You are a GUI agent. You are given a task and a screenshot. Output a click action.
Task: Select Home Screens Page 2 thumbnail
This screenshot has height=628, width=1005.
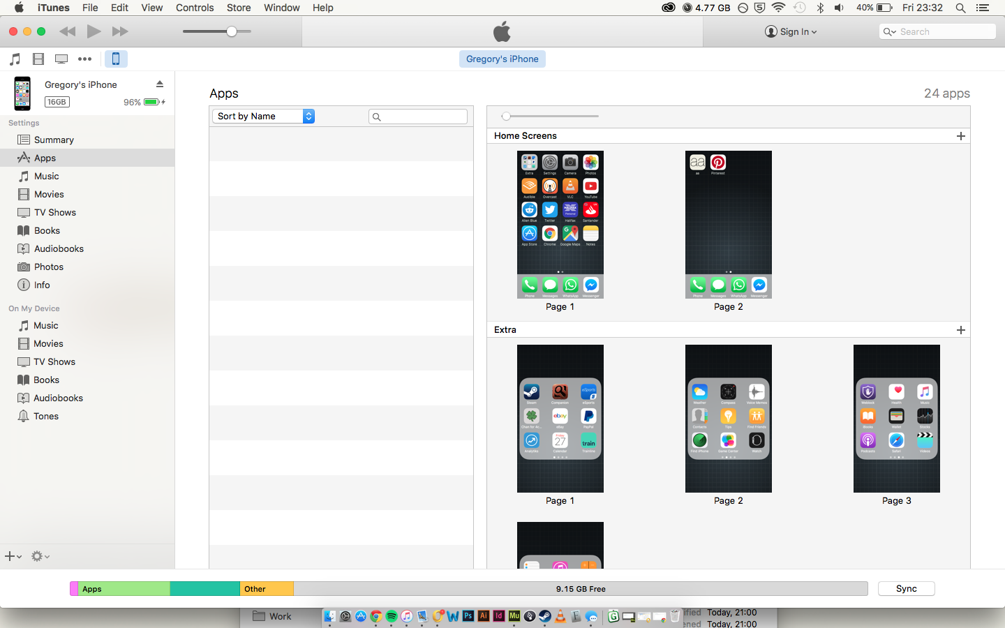(729, 225)
